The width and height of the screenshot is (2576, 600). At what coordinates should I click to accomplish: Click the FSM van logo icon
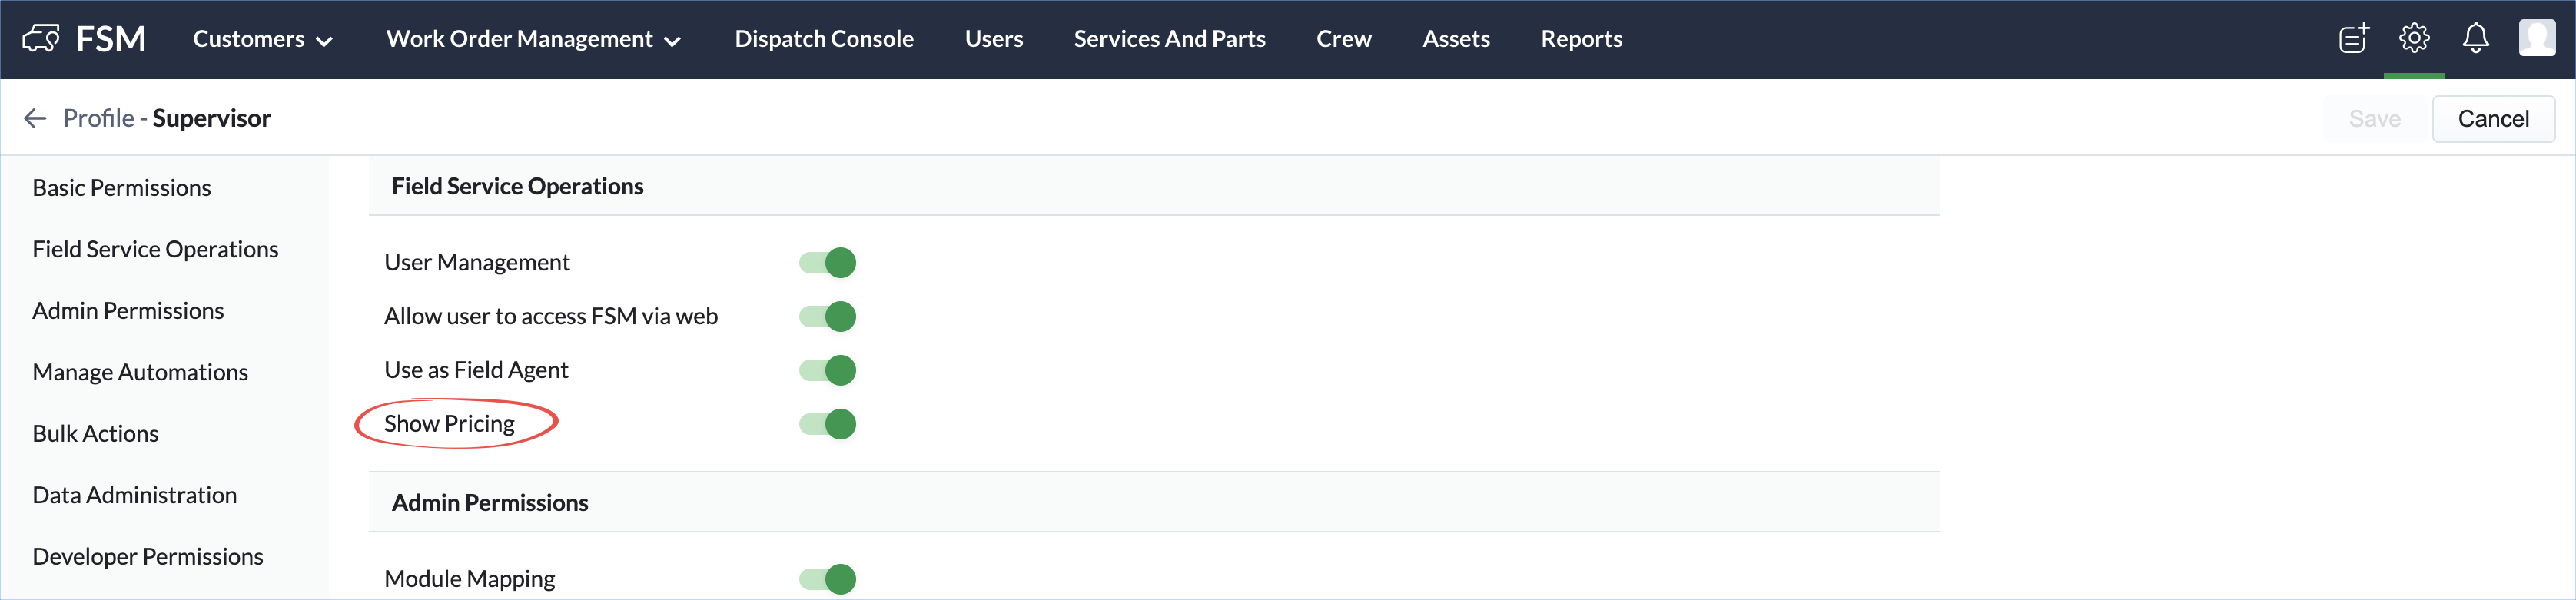point(41,39)
